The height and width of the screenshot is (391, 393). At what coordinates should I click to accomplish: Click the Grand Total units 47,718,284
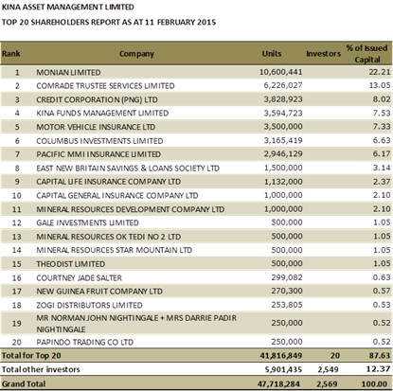click(278, 384)
